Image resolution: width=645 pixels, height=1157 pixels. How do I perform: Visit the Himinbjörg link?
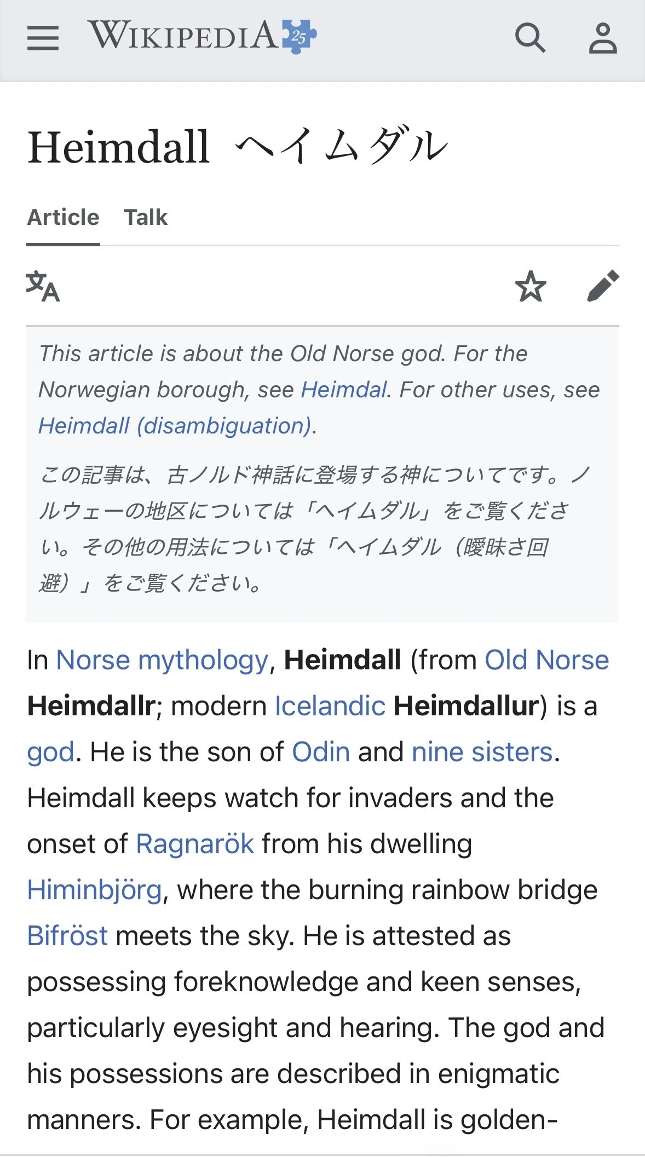click(95, 890)
